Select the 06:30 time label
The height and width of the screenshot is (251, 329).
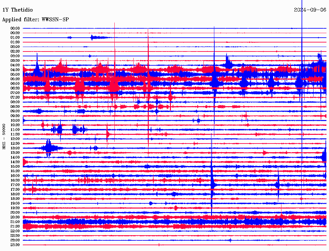click(15, 88)
